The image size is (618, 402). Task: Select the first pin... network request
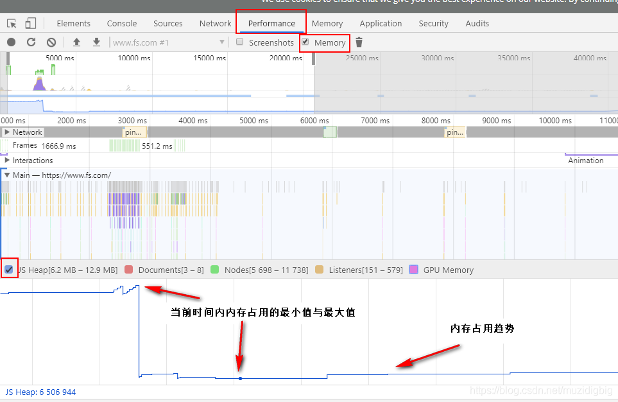coord(135,132)
